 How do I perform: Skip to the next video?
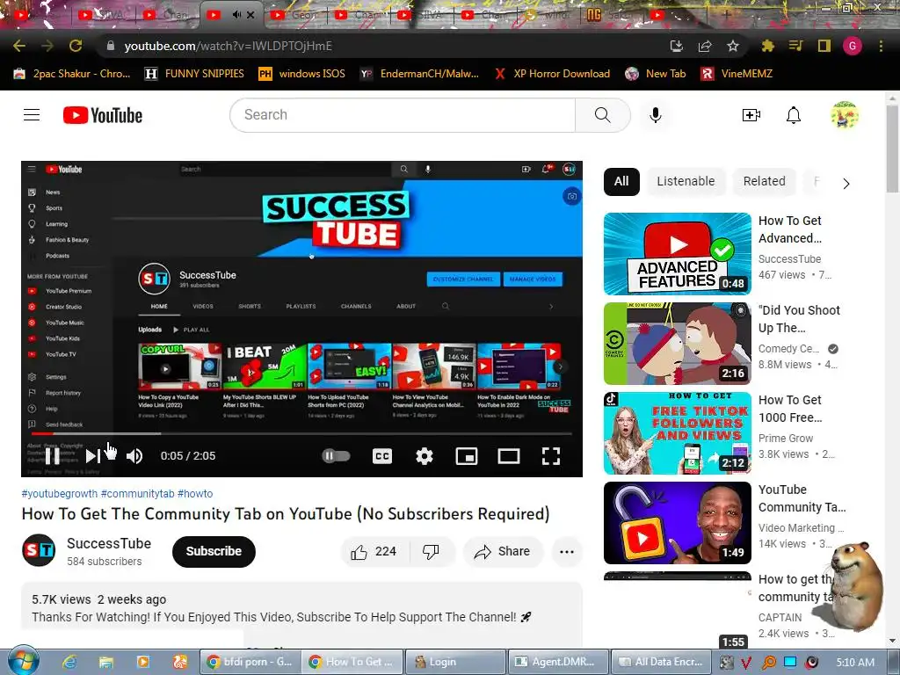[92, 456]
